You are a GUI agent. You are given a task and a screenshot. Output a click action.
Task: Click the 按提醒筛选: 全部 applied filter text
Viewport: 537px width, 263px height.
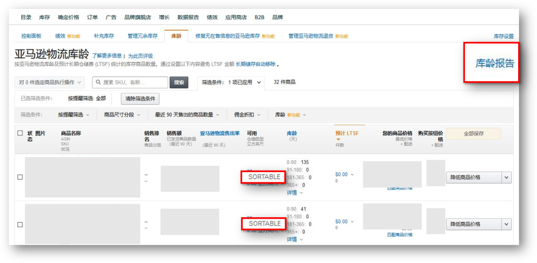click(87, 98)
